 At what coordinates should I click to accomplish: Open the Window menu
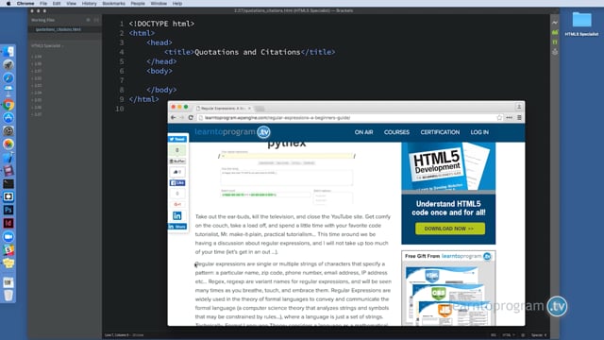coord(159,3)
